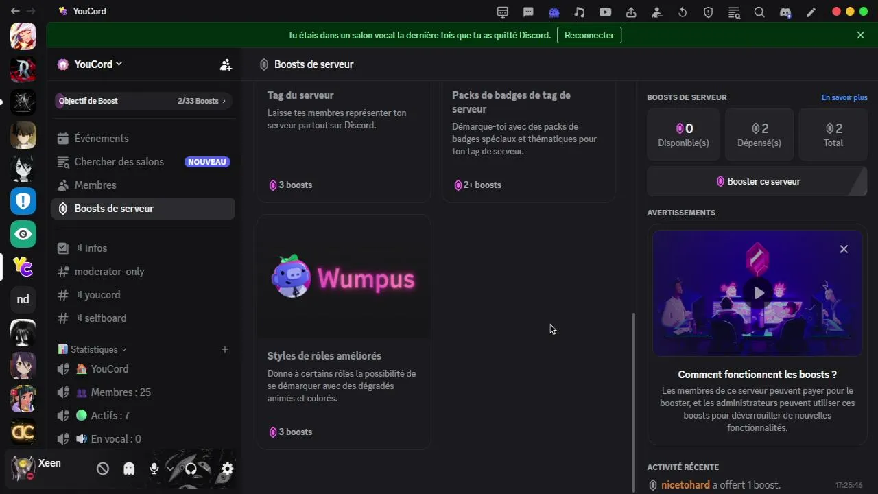The height and width of the screenshot is (494, 878).
Task: Close the boosts explainer video card
Action: point(844,249)
